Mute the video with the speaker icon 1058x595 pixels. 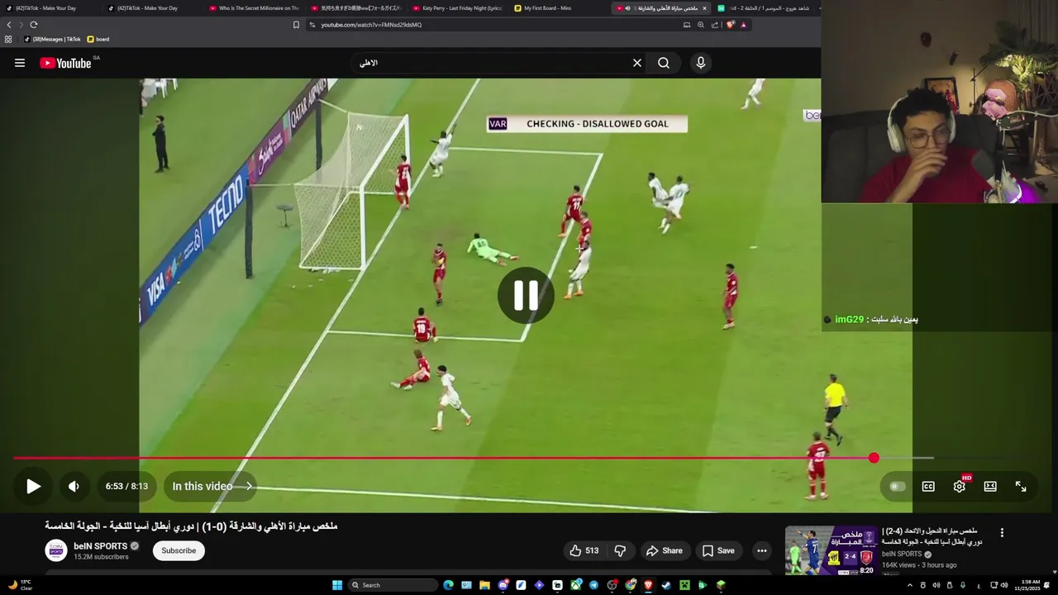coord(74,486)
